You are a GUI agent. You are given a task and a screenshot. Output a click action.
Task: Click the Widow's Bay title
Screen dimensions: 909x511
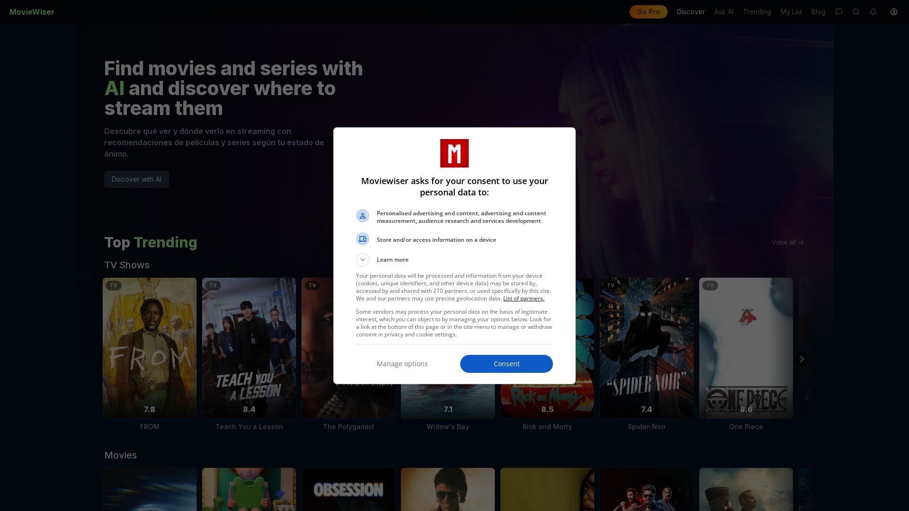[448, 427]
